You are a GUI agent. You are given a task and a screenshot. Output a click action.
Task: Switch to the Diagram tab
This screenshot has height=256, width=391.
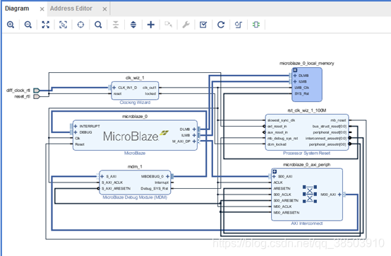click(17, 8)
